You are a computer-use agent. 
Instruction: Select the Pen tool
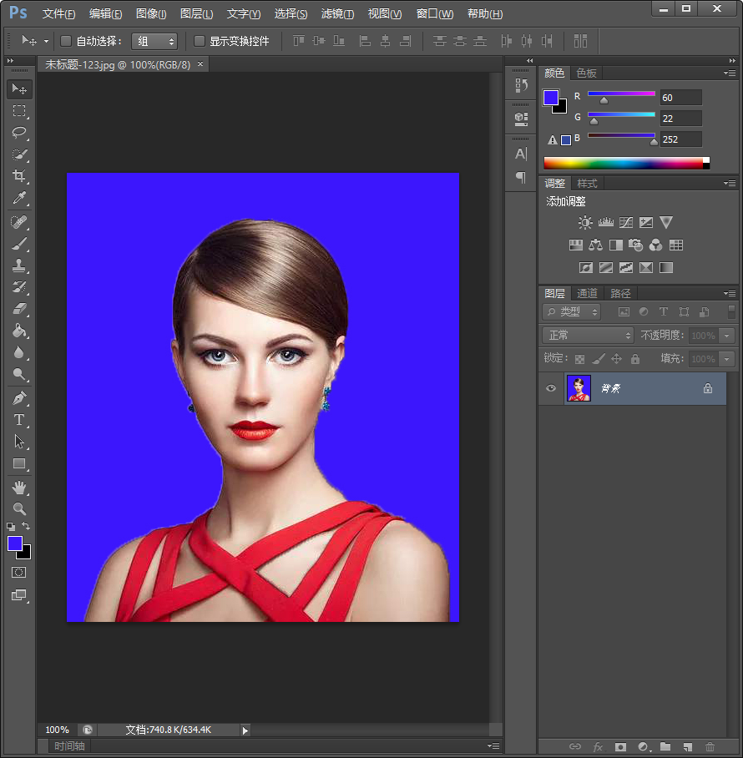[x=19, y=398]
